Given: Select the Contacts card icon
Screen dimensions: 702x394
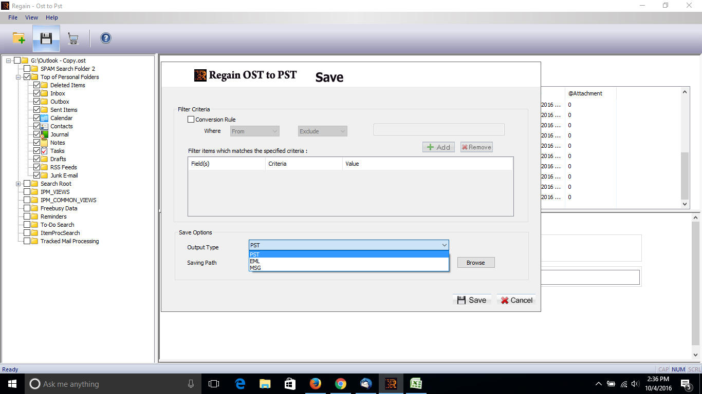Looking at the screenshot, I should [44, 126].
